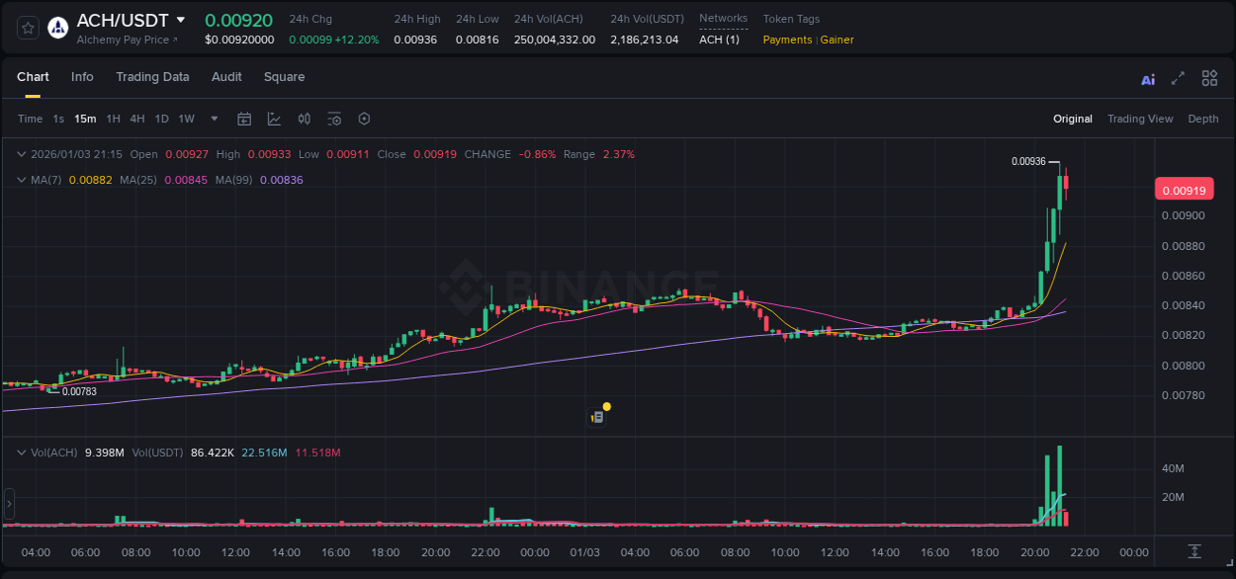Select the 1D timeframe
The height and width of the screenshot is (579, 1236).
pyautogui.click(x=161, y=119)
